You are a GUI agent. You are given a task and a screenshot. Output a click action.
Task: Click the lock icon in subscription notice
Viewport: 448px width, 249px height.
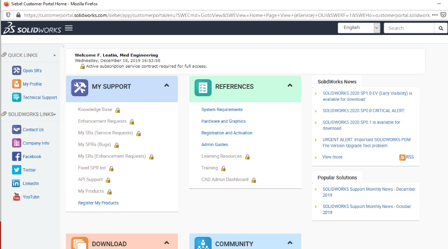(x=82, y=67)
